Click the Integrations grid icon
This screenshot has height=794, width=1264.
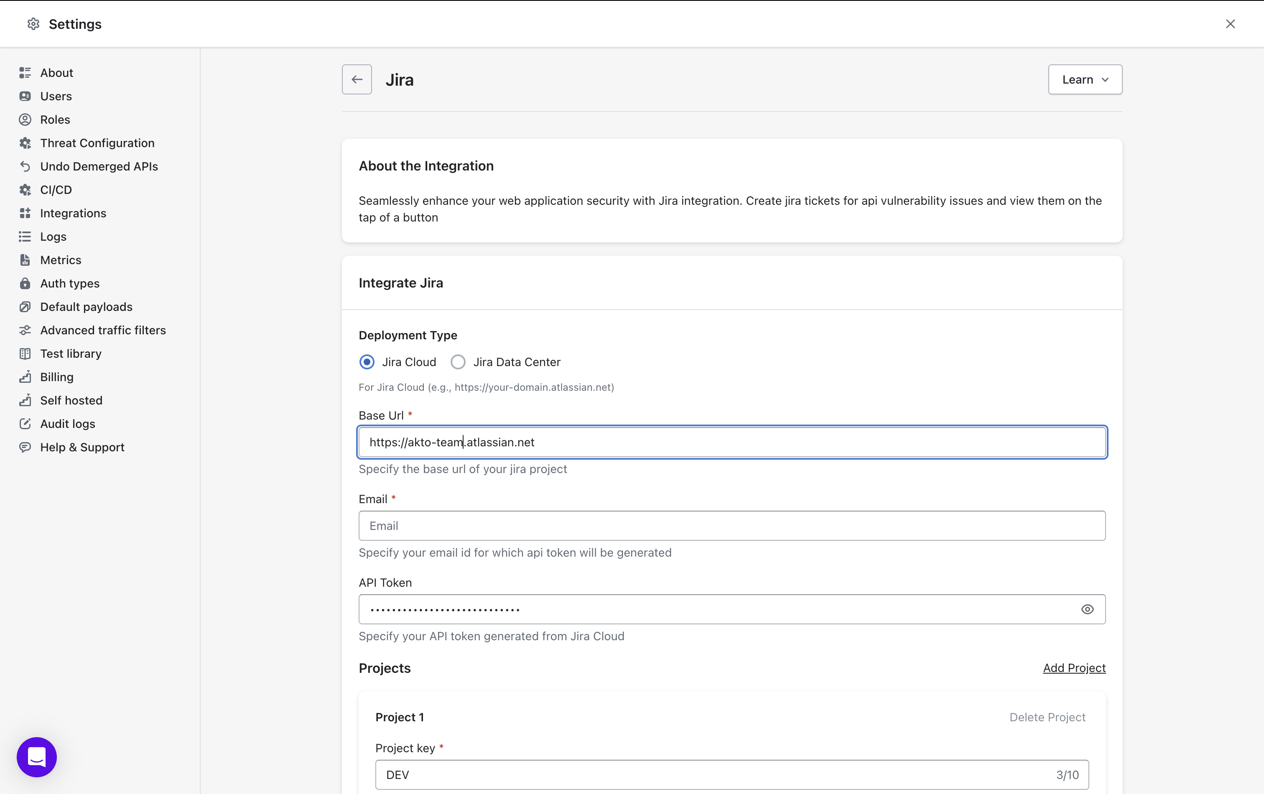(x=25, y=213)
